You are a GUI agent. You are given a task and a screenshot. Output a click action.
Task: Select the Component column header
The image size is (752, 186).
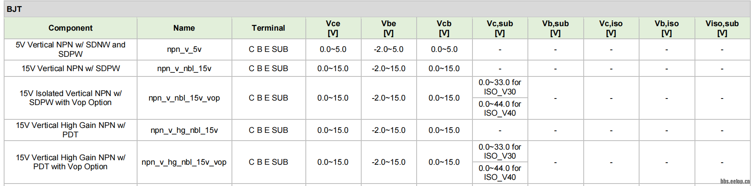(x=71, y=28)
